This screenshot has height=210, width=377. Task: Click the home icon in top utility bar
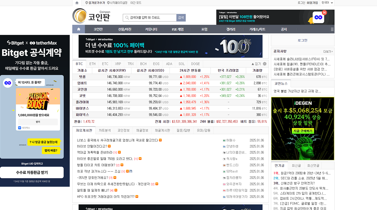coord(77,3)
